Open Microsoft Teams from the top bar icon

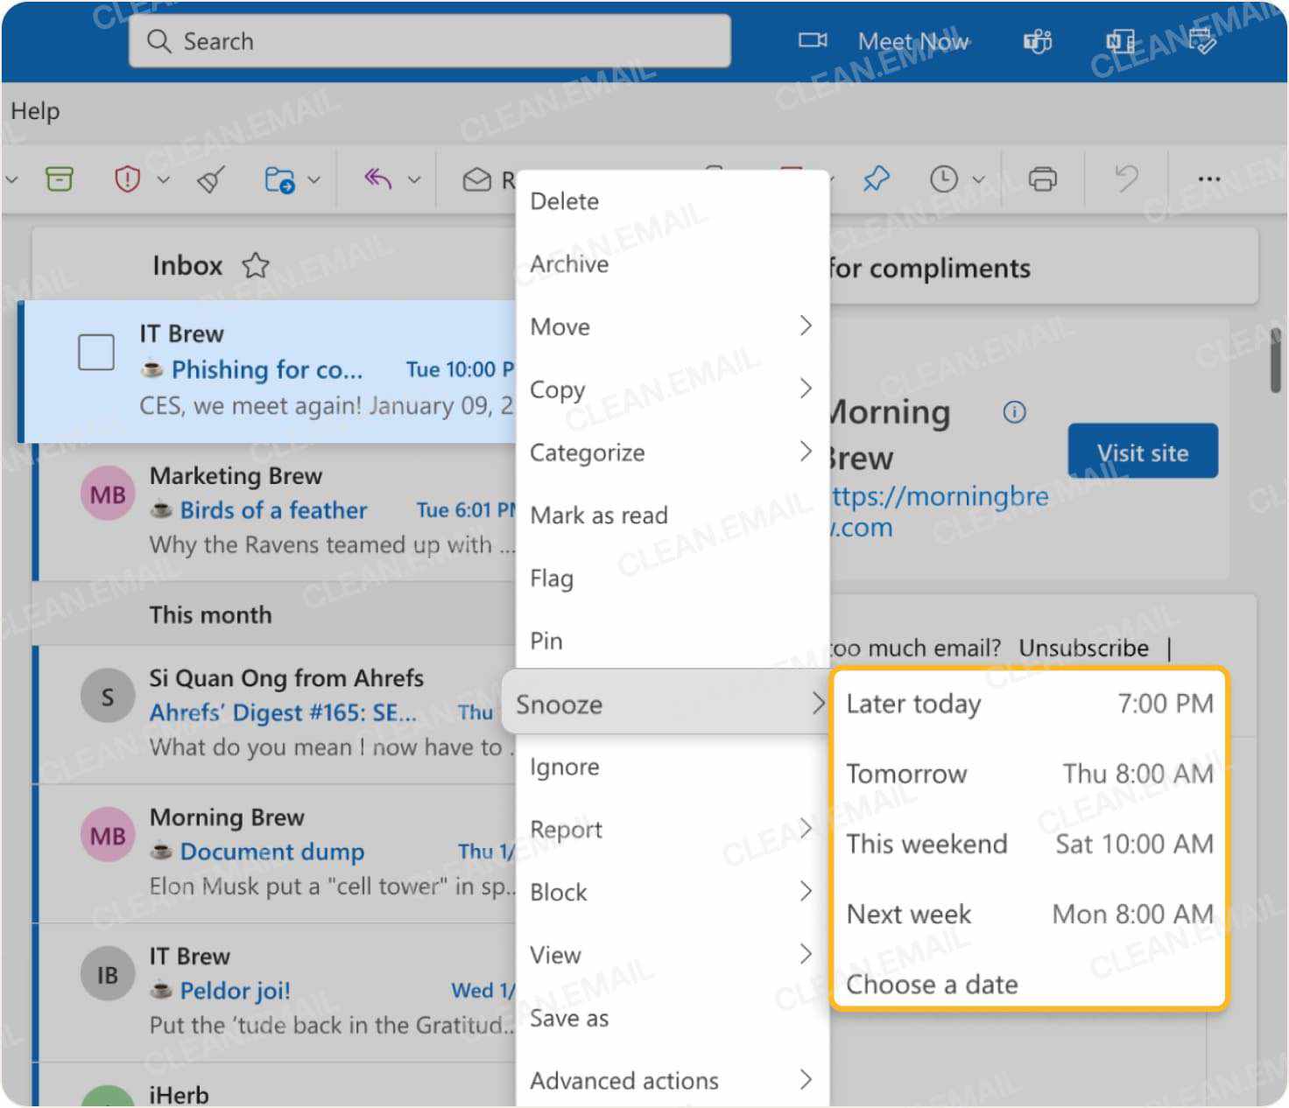1037,41
